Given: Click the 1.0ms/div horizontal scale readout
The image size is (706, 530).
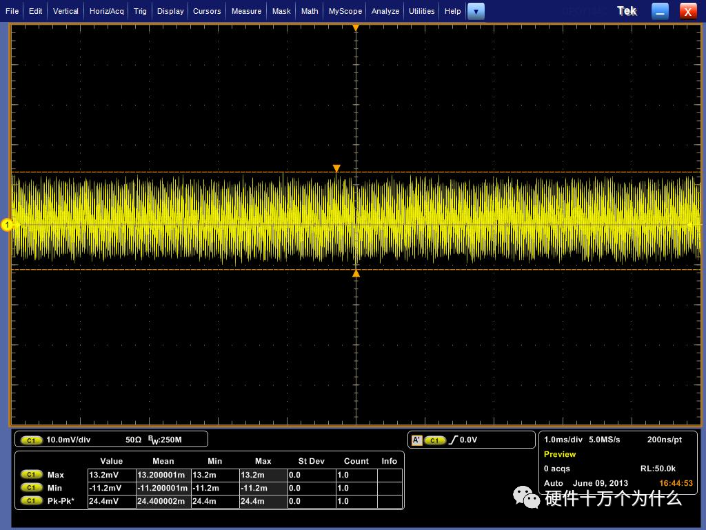Looking at the screenshot, I should click(563, 440).
